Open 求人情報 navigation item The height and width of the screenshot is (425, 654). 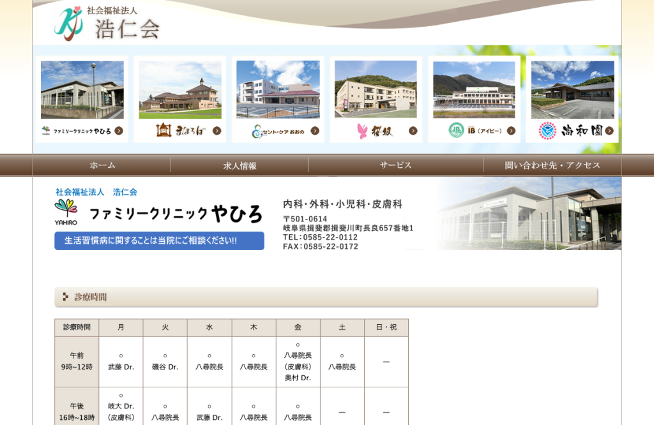(x=240, y=166)
